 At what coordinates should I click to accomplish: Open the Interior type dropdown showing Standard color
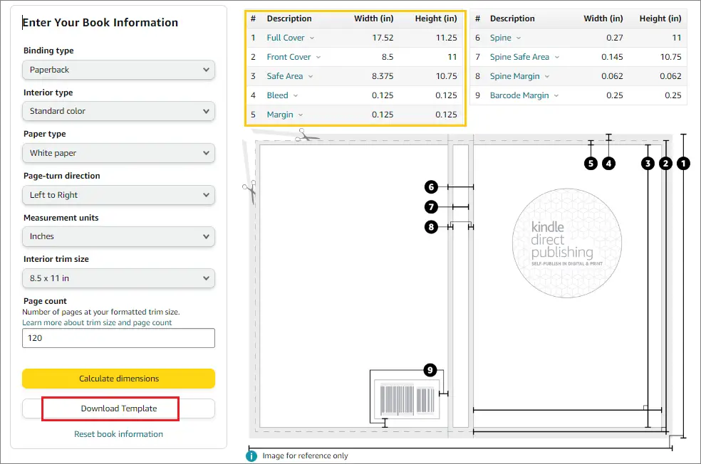click(118, 111)
